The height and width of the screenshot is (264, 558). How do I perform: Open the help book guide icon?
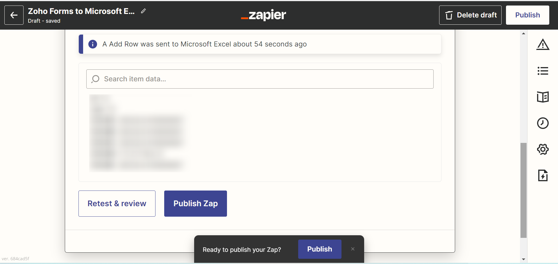[x=543, y=97]
